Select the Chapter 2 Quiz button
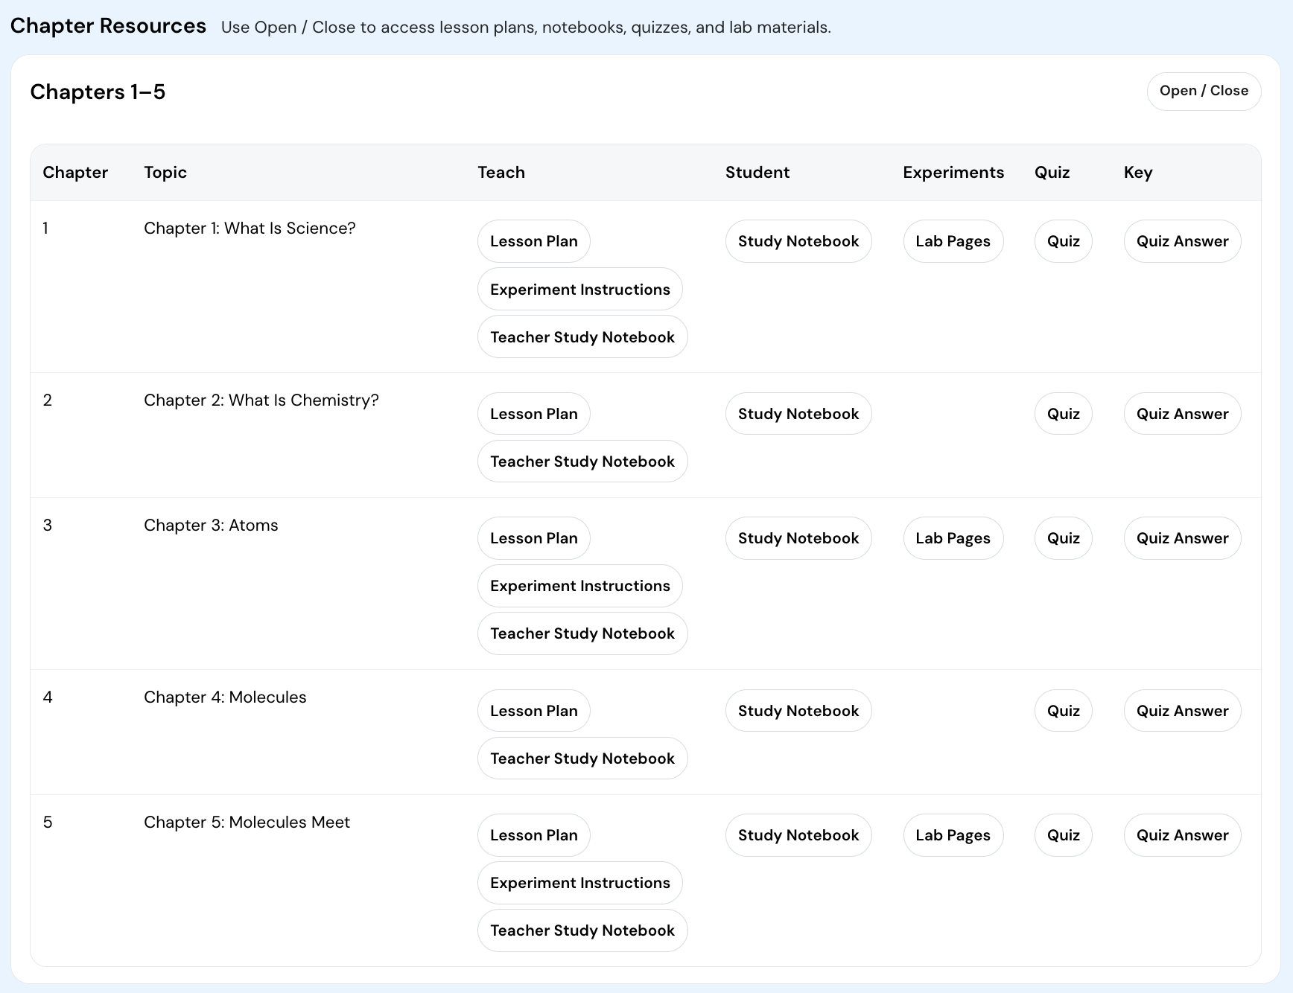Image resolution: width=1293 pixels, height=993 pixels. 1063,414
